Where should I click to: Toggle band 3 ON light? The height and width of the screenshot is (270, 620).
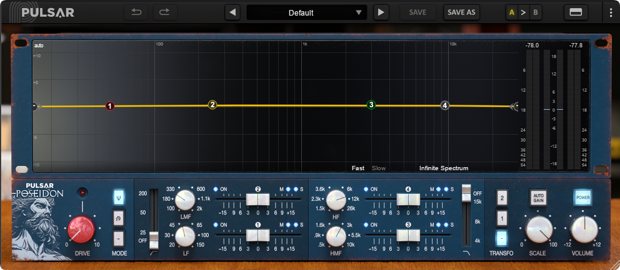(x=366, y=224)
